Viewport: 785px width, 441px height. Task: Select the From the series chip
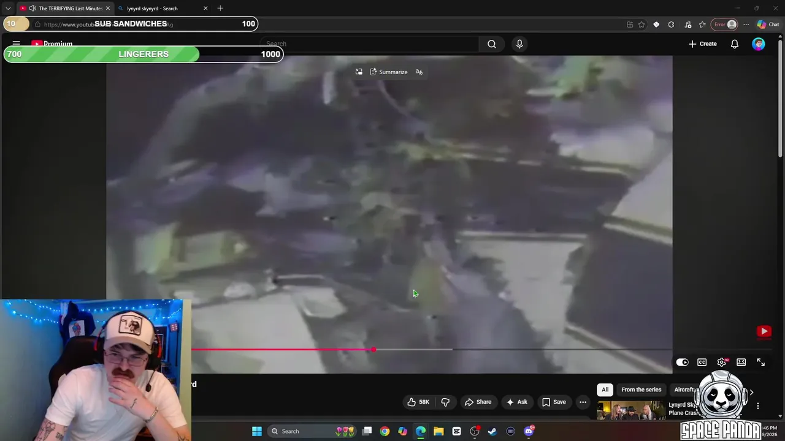[641, 390]
